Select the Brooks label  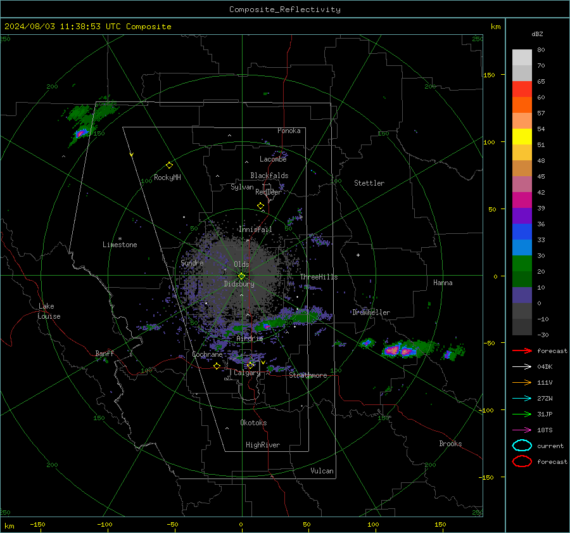click(x=450, y=444)
